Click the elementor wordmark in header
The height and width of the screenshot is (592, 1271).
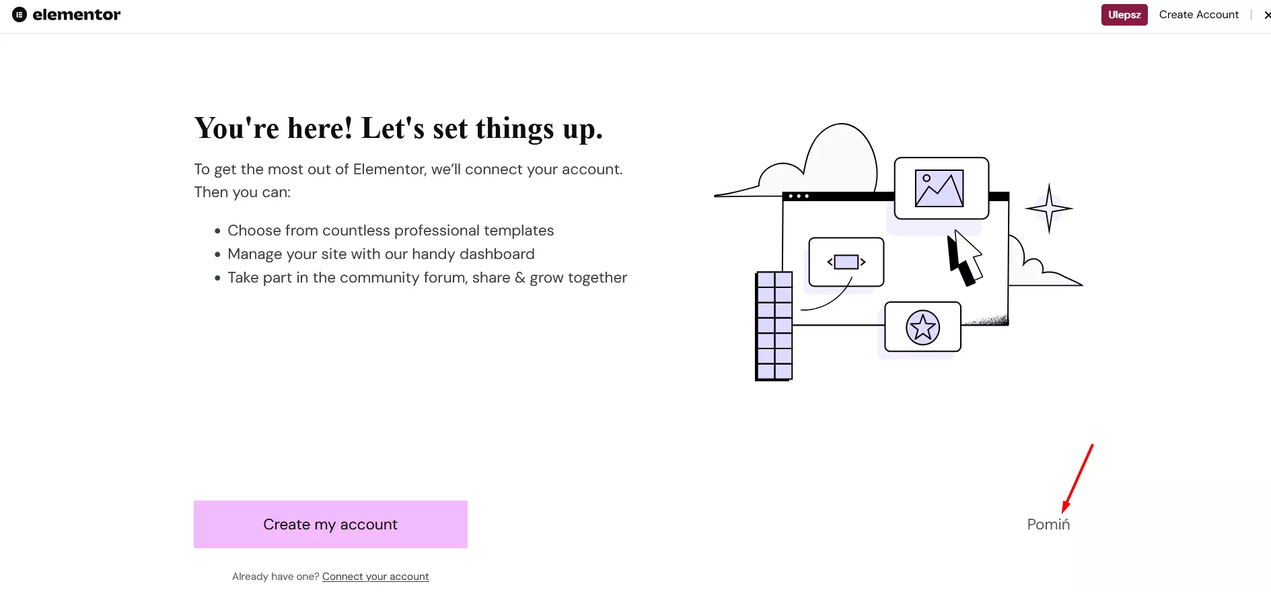click(x=77, y=15)
